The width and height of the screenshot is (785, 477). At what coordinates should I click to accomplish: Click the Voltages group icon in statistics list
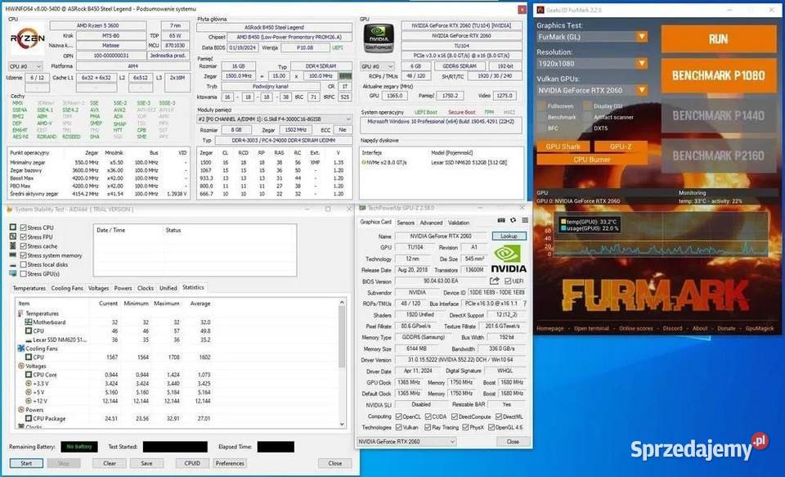point(21,366)
